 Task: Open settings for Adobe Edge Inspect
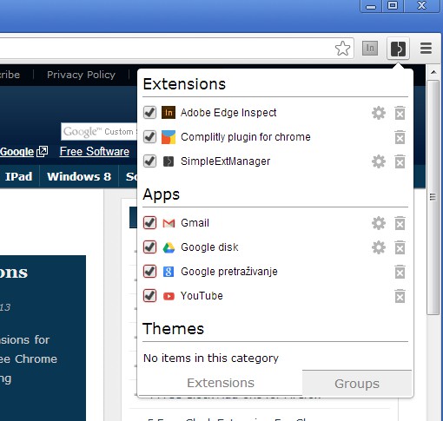click(x=379, y=113)
